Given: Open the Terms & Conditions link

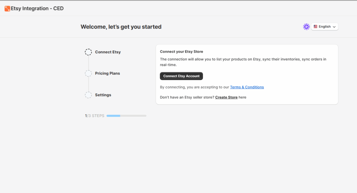Looking at the screenshot, I should (247, 87).
